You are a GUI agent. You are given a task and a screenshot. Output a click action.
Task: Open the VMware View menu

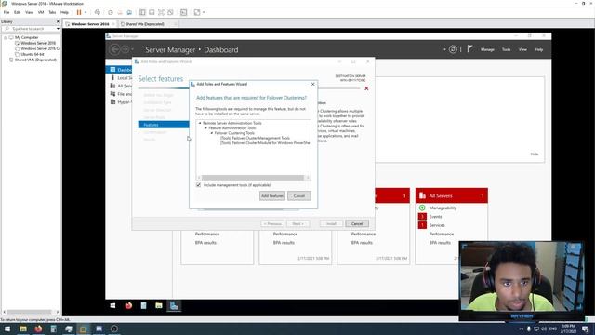click(x=29, y=12)
